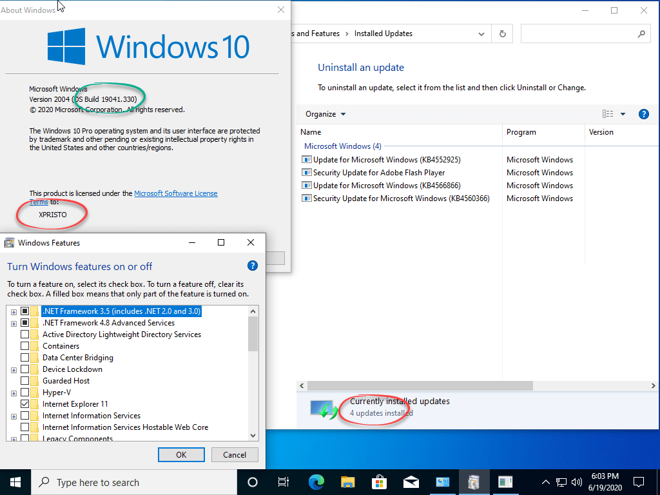Enable Containers feature checkbox
This screenshot has height=495, width=660.
coord(25,346)
